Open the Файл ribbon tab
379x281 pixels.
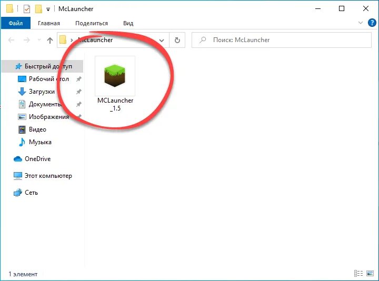[x=16, y=23]
